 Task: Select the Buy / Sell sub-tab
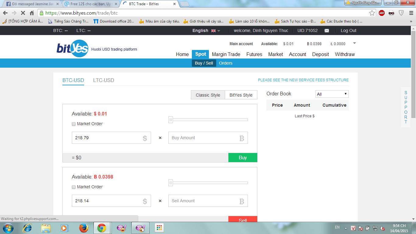tap(204, 63)
